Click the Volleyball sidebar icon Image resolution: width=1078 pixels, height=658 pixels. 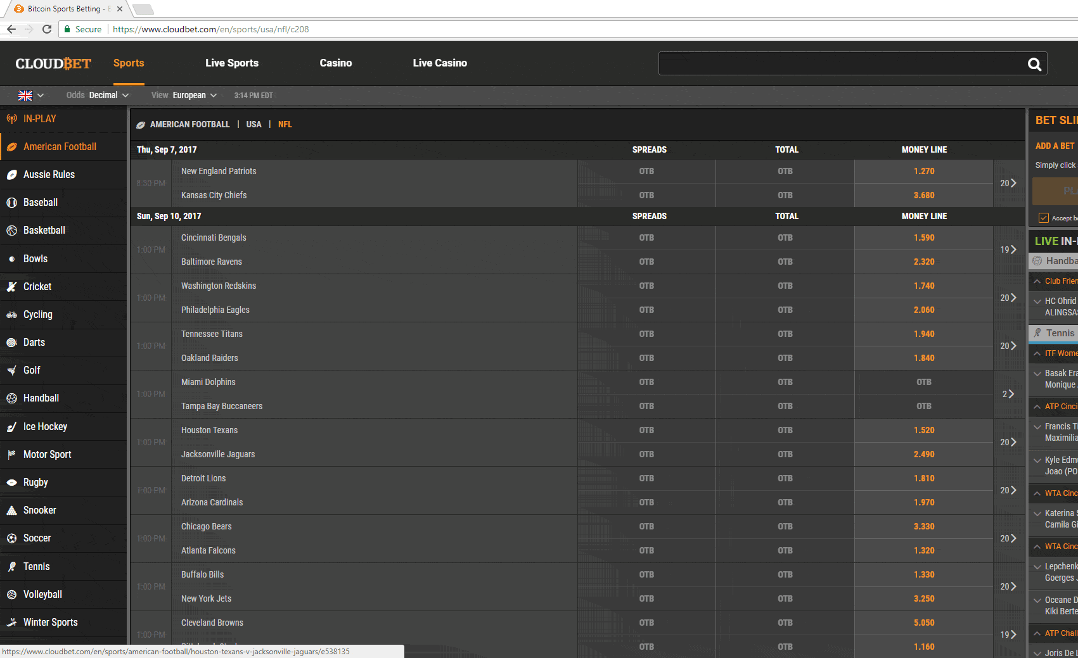pos(11,595)
